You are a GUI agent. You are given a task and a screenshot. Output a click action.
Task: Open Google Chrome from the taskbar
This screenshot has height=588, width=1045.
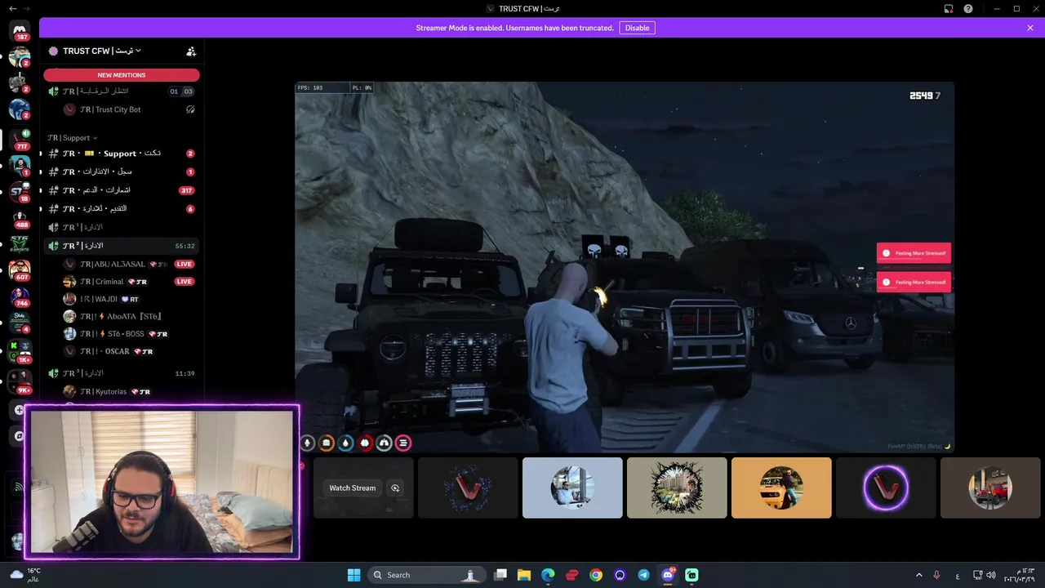596,575
